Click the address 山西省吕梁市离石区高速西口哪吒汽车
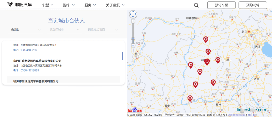The width and height of the screenshot is (272, 118). point(38,65)
